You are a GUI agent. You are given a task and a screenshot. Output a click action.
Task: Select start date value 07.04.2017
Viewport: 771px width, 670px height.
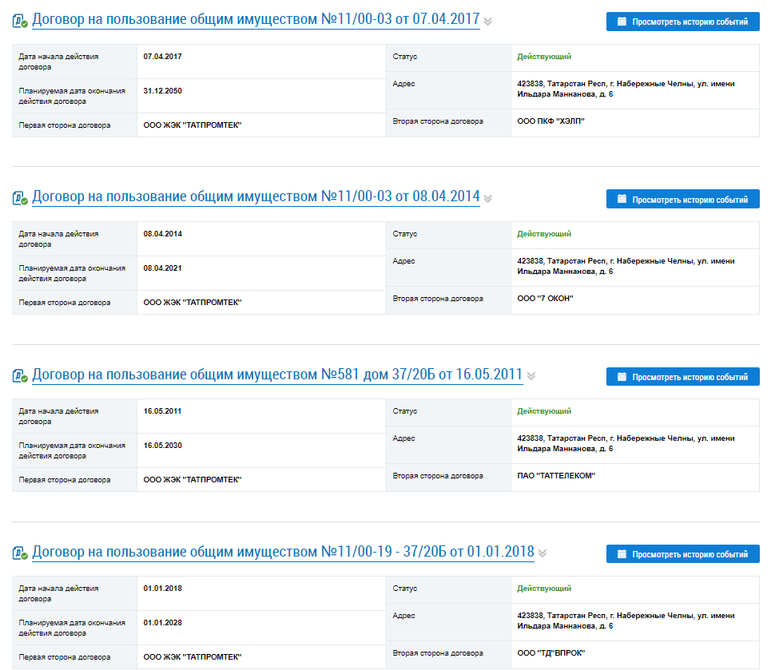[x=163, y=57]
